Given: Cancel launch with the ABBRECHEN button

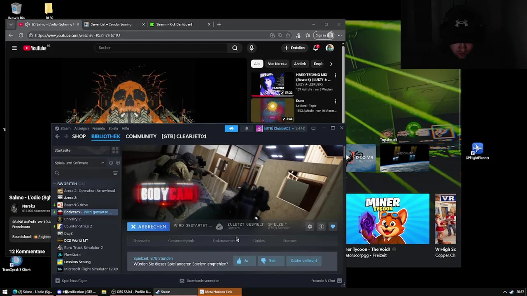Looking at the screenshot, I should pos(148,227).
